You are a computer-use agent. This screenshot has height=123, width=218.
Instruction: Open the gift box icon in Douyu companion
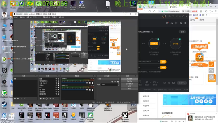click(x=167, y=23)
